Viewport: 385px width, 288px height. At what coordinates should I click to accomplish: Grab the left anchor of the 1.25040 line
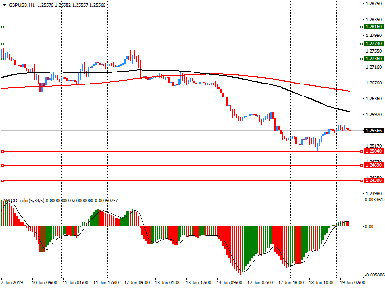[x=3, y=152]
